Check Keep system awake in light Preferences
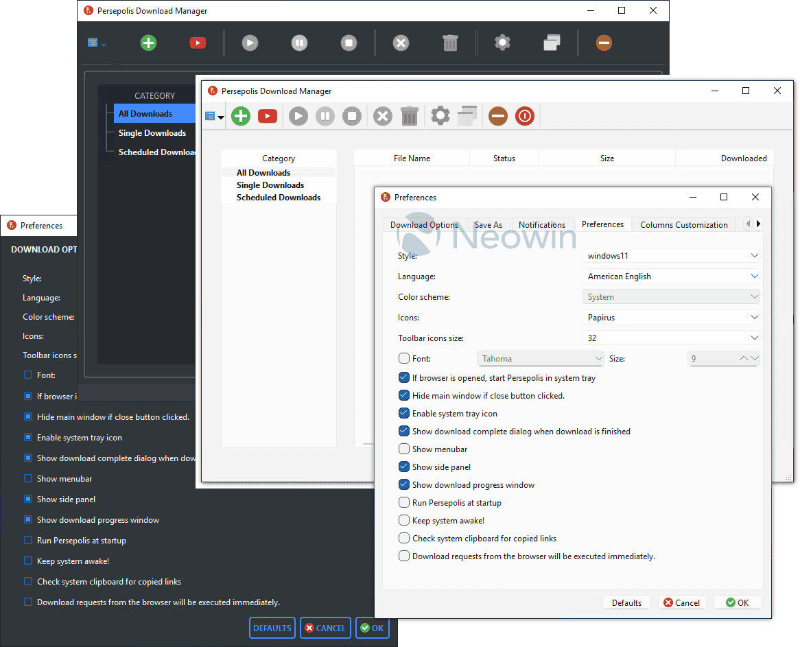800x647 pixels. [x=404, y=521]
